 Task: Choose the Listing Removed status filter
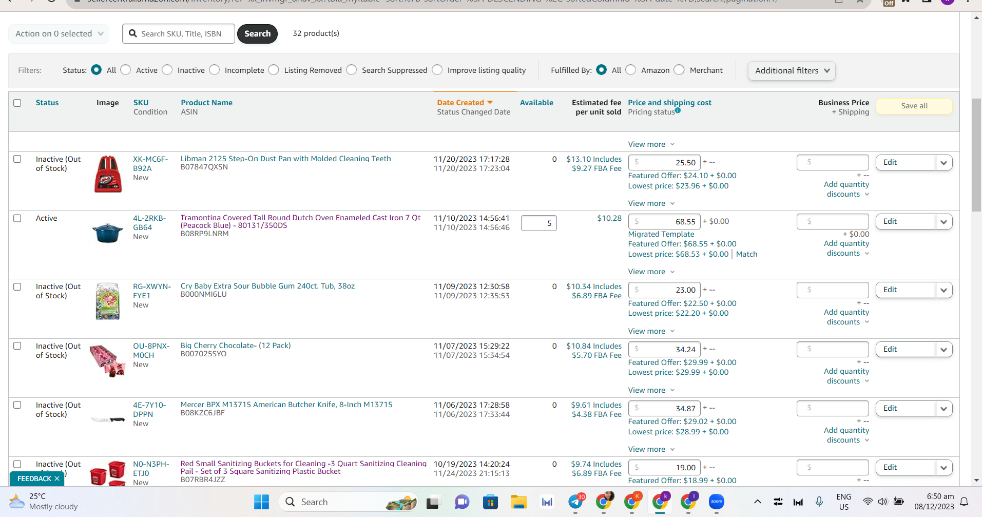click(274, 70)
